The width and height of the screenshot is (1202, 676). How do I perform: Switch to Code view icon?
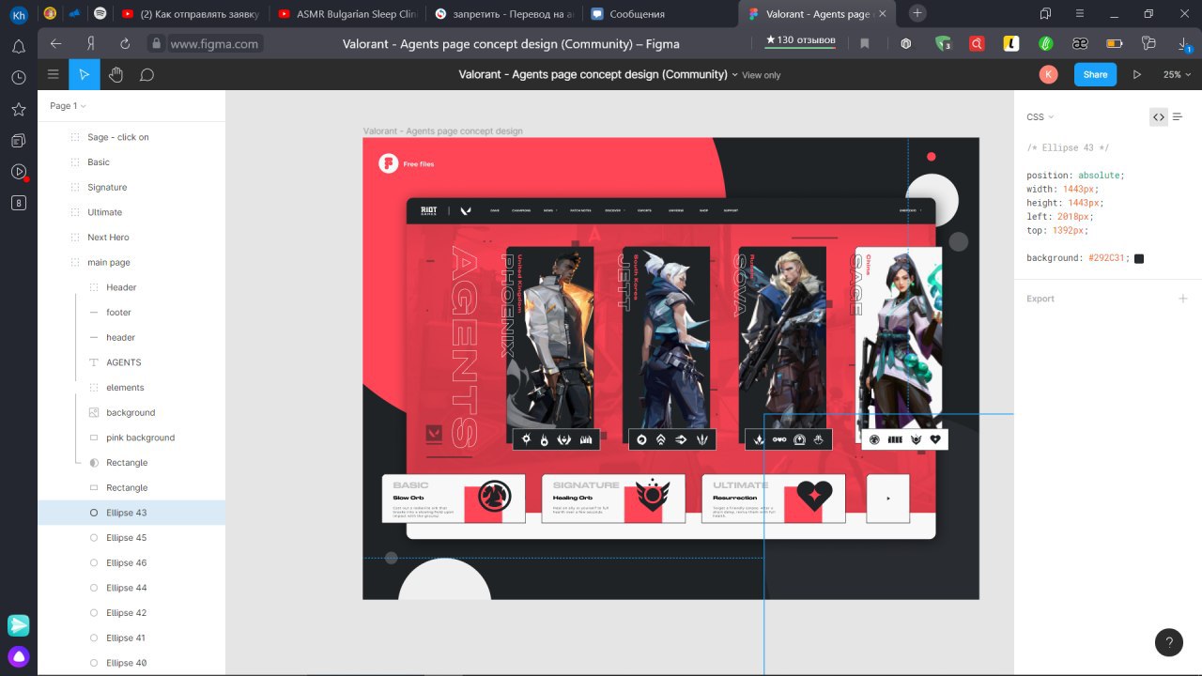[1159, 117]
